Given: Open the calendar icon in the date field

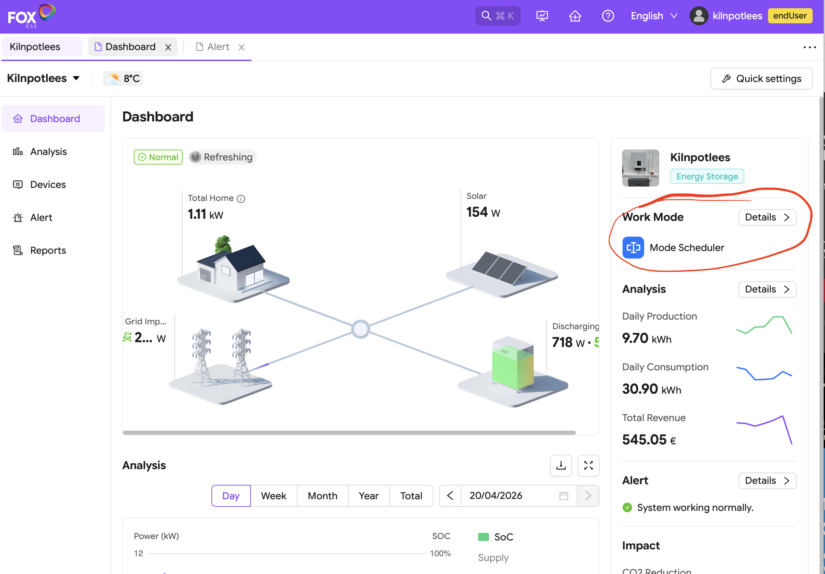Looking at the screenshot, I should (563, 496).
